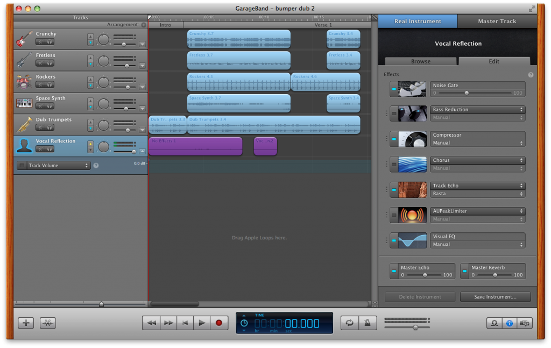Click the Fretless bass guitar icon
Screen dimensions: 551x348
(24, 60)
